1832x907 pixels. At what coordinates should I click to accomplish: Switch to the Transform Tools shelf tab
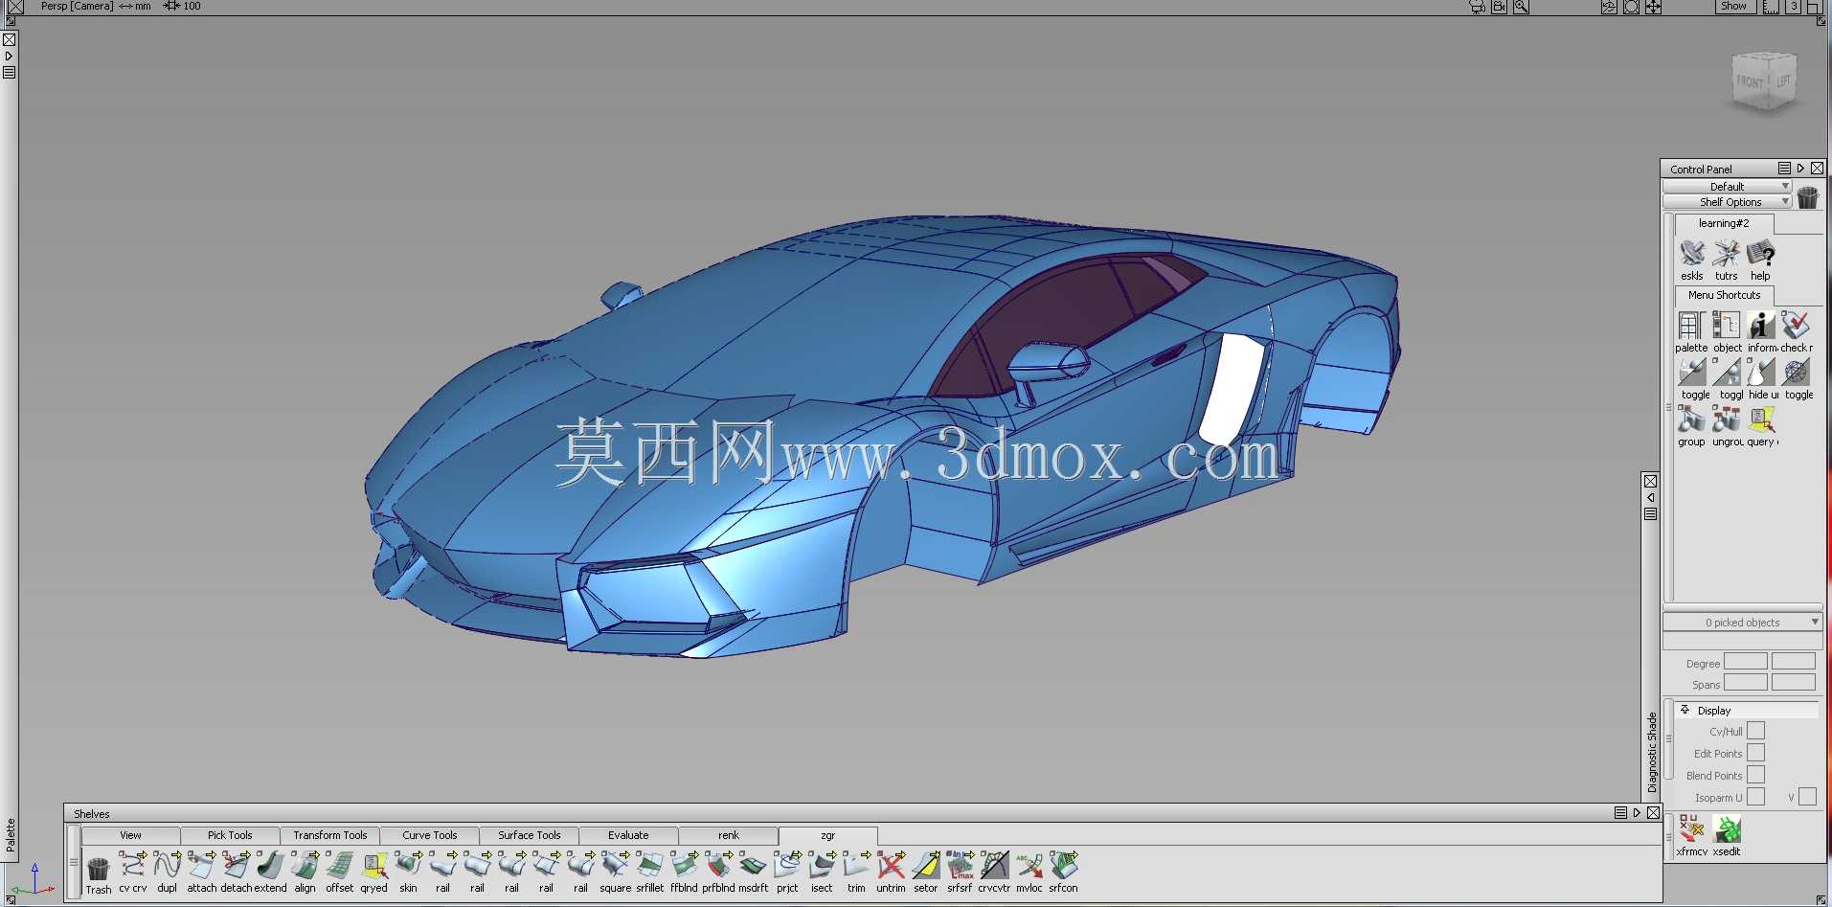tap(330, 835)
